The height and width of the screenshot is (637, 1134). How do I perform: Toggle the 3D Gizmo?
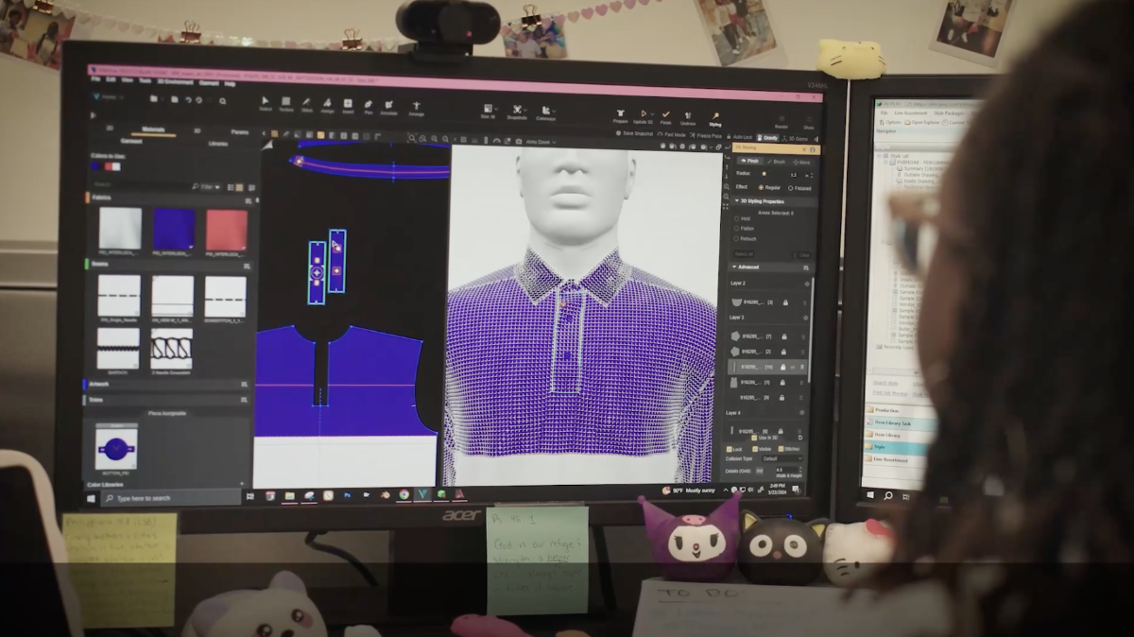pos(796,138)
